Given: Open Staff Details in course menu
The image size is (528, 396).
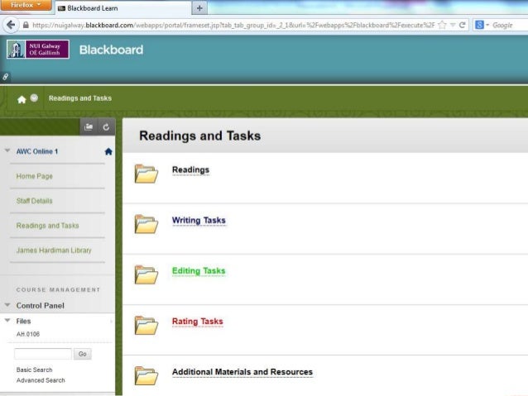Looking at the screenshot, I should point(35,201).
